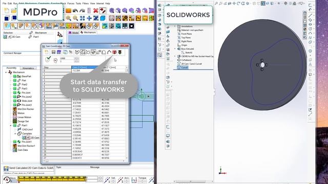Expand Boss-Extrude1 in SOLIDWORKS feature tree

175,49
